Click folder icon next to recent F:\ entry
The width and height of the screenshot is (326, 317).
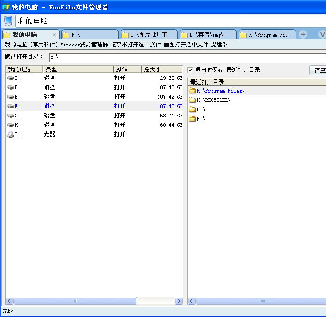pyautogui.click(x=192, y=119)
